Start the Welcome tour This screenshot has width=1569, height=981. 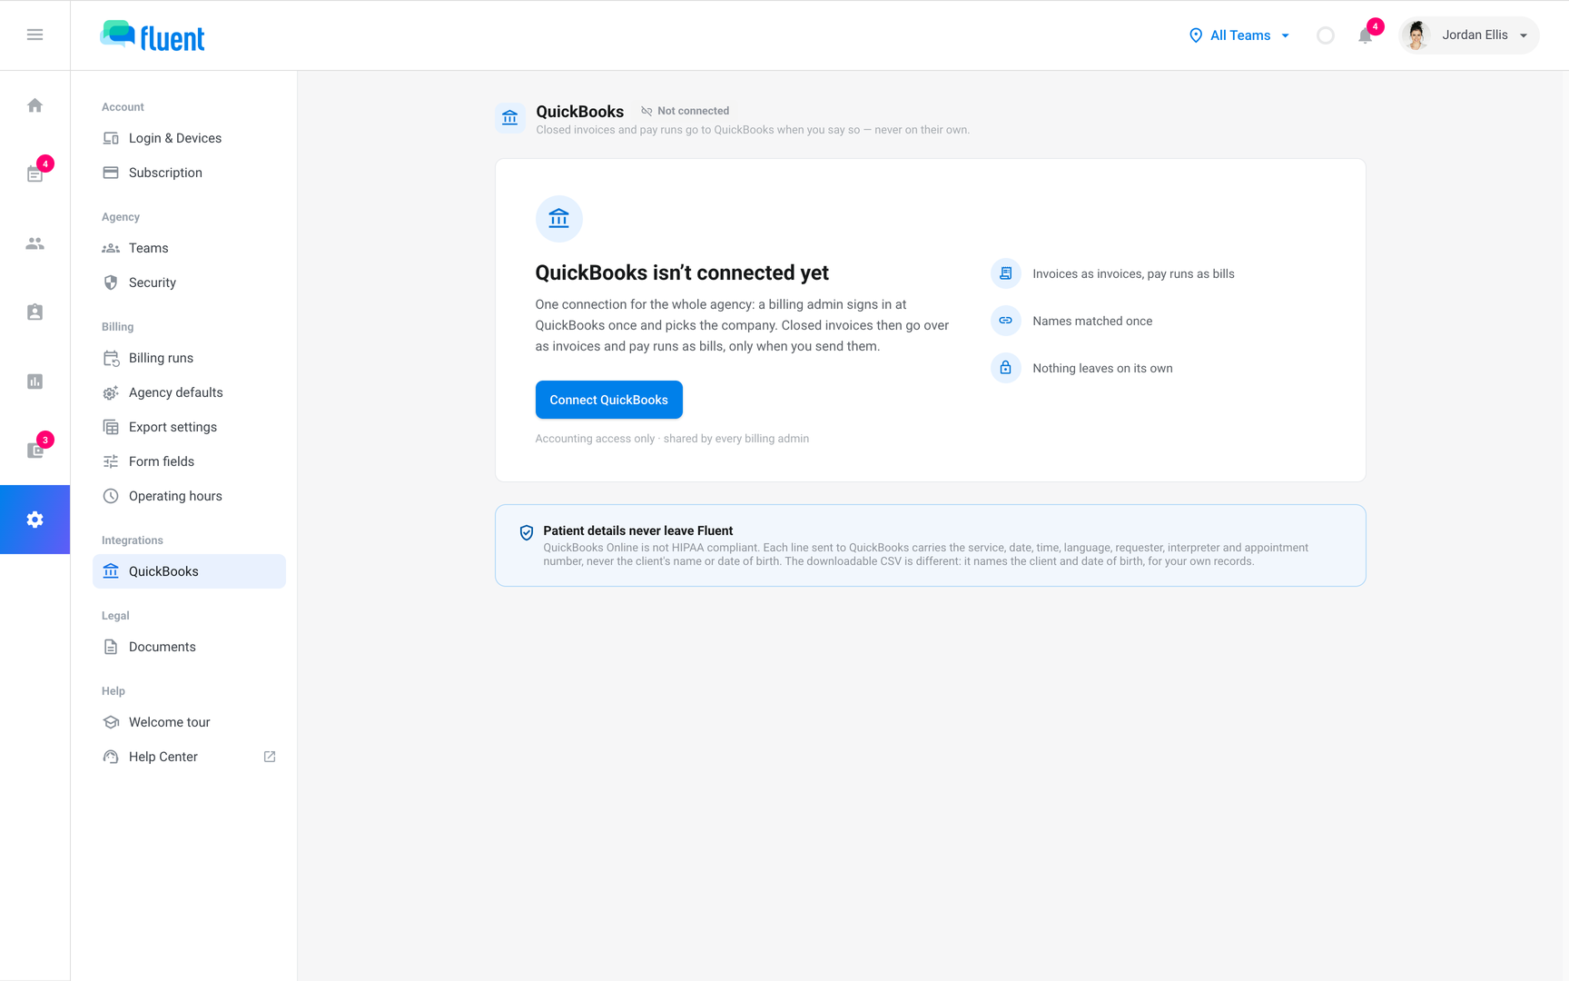189,722
